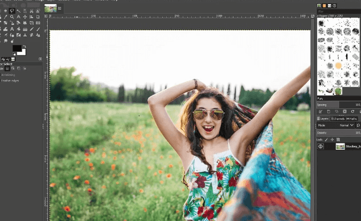Switch to the Patterns dock tab
Screen dimensions: 361x221
coord(324,6)
